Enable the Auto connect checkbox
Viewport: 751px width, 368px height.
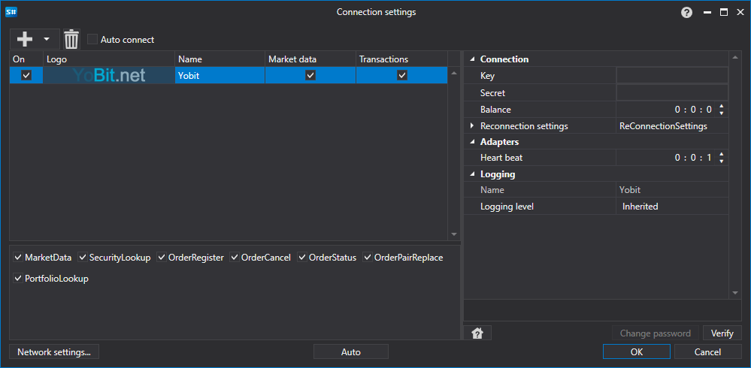coord(92,39)
